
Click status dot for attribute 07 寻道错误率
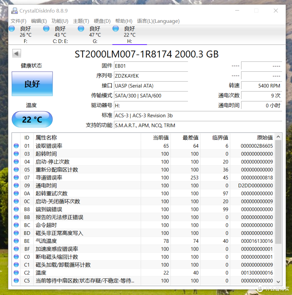coord(16,177)
